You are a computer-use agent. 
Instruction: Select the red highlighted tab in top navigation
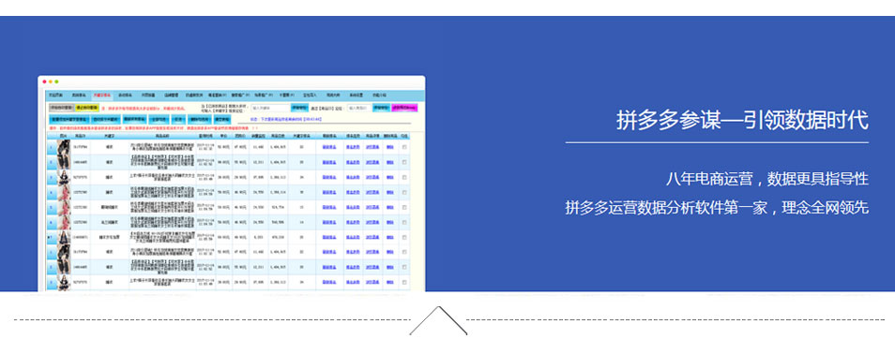point(101,95)
